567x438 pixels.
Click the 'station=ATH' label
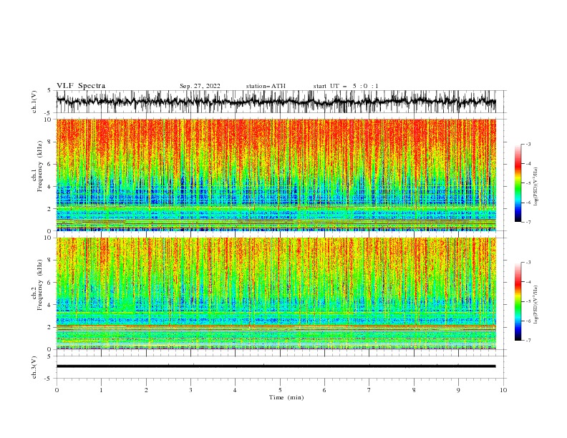[266, 86]
